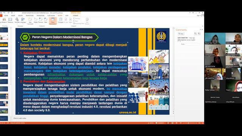Click the slide title Peran Negara Dalam Modernisasi Bangsa
The height and width of the screenshot is (136, 242).
(x=62, y=37)
